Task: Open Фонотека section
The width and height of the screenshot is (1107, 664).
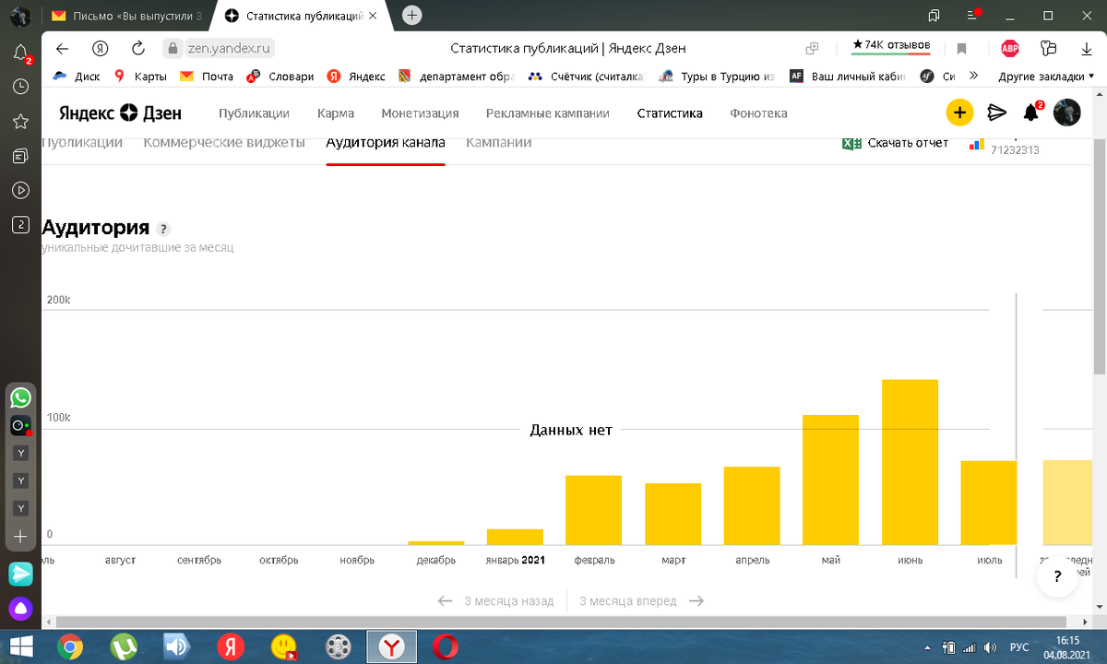Action: 758,113
